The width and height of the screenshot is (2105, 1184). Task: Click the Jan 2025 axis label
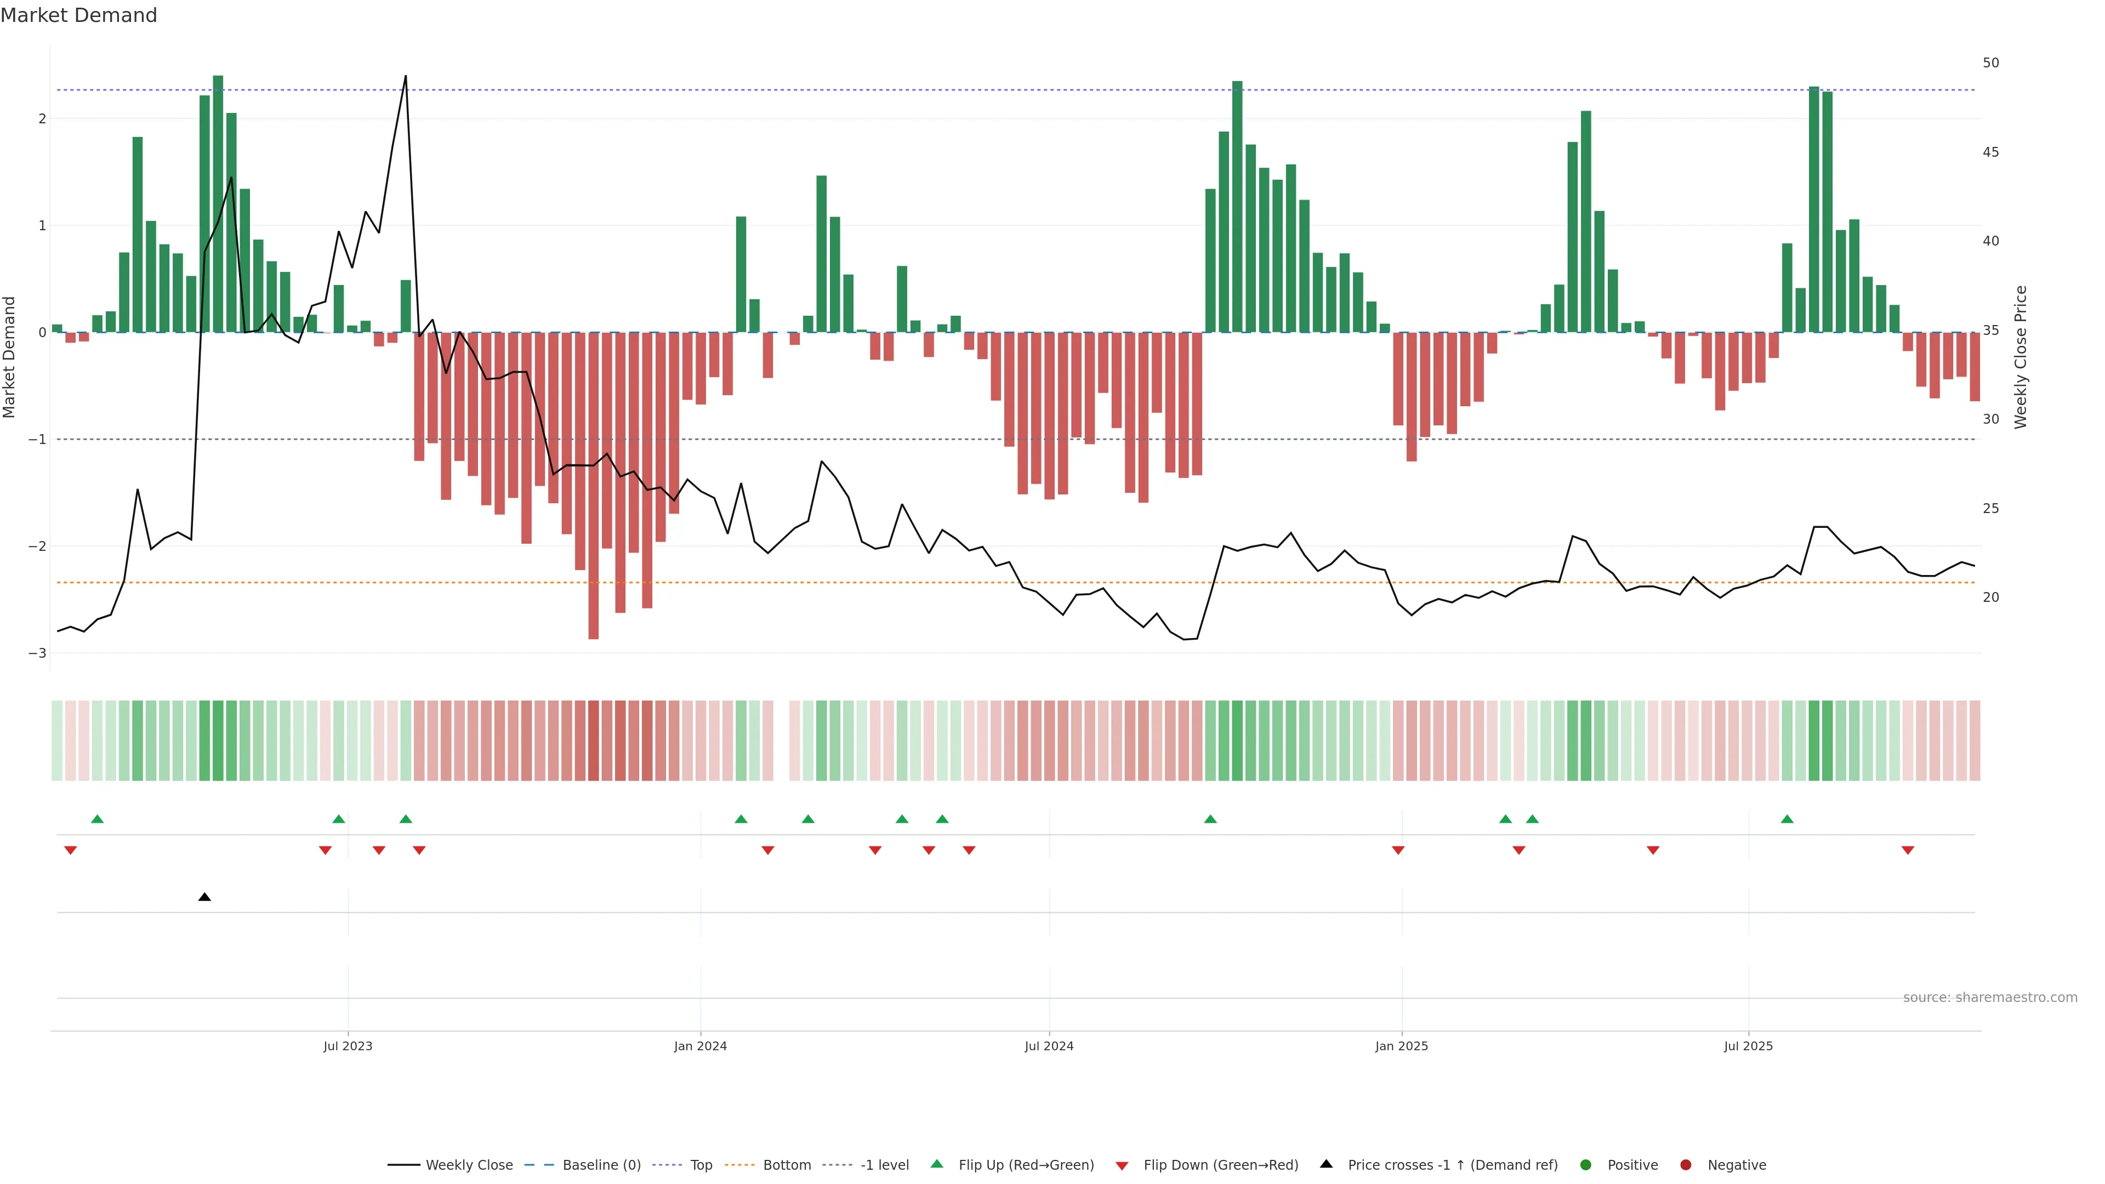[x=1402, y=1046]
